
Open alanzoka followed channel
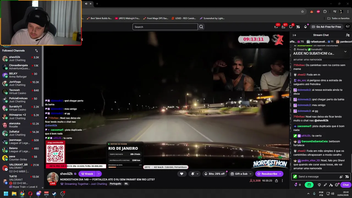[21, 125]
